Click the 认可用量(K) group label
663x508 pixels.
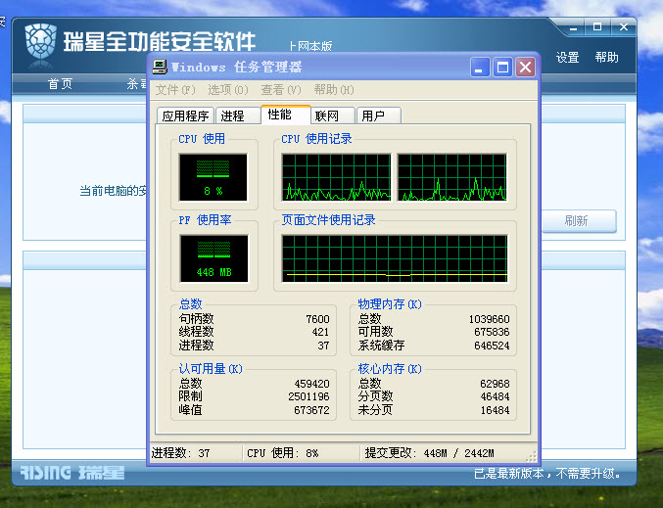pos(211,369)
